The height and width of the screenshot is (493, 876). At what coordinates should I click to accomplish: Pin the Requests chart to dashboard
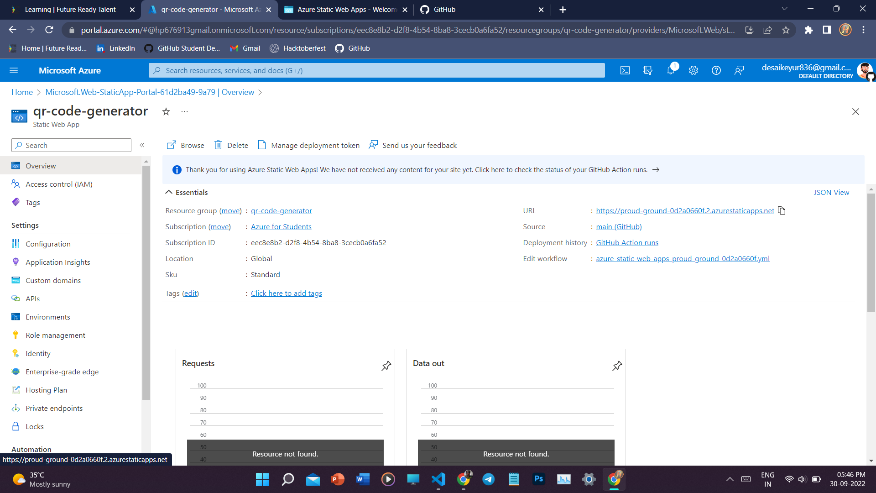point(386,366)
